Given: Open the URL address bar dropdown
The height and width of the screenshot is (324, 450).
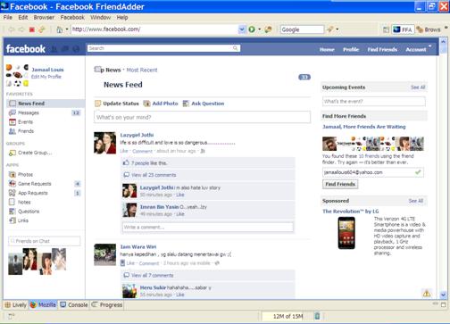Looking at the screenshot, I should click(x=242, y=29).
